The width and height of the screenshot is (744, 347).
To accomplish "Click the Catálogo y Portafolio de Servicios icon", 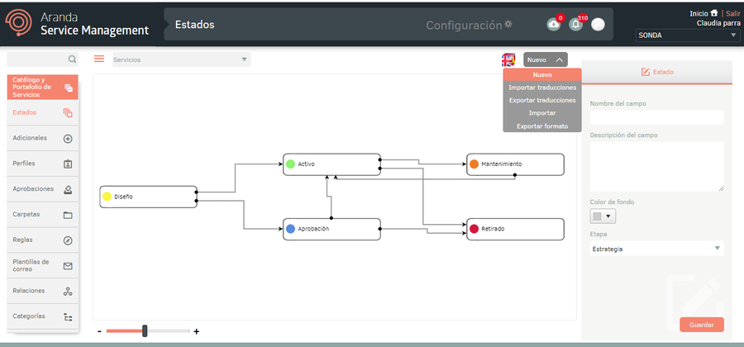I will 69,88.
